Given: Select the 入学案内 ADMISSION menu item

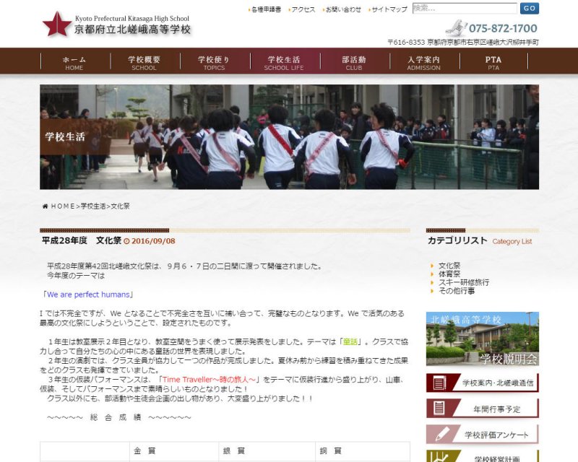Looking at the screenshot, I should point(423,63).
